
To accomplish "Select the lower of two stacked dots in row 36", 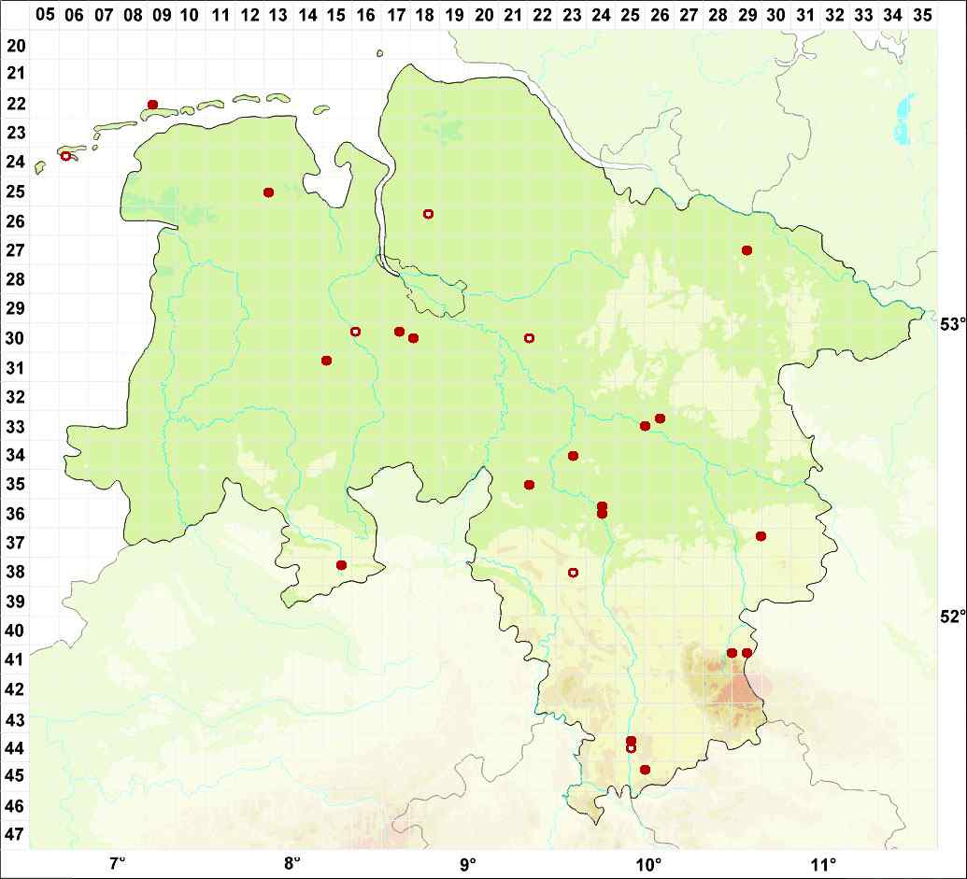I will coord(602,514).
